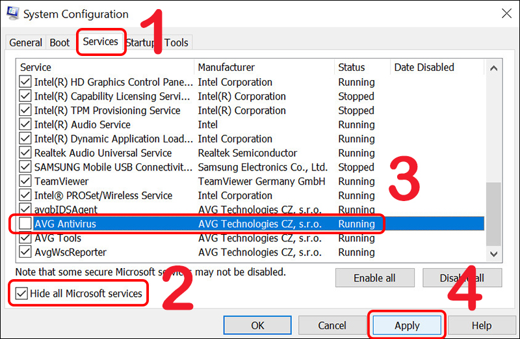Sort list by Service column header
This screenshot has width=520, height=339.
click(x=104, y=68)
